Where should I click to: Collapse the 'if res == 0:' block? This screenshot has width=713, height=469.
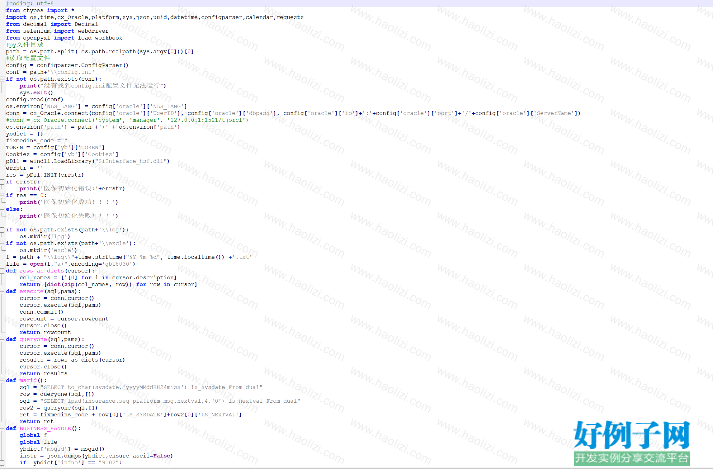(2, 196)
